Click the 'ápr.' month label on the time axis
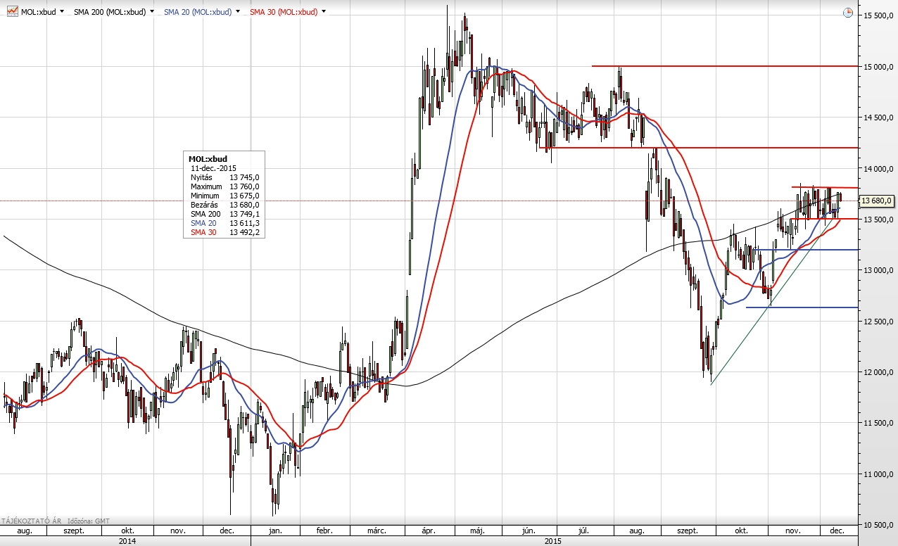Screen dimensions: 898x546 (x=429, y=531)
